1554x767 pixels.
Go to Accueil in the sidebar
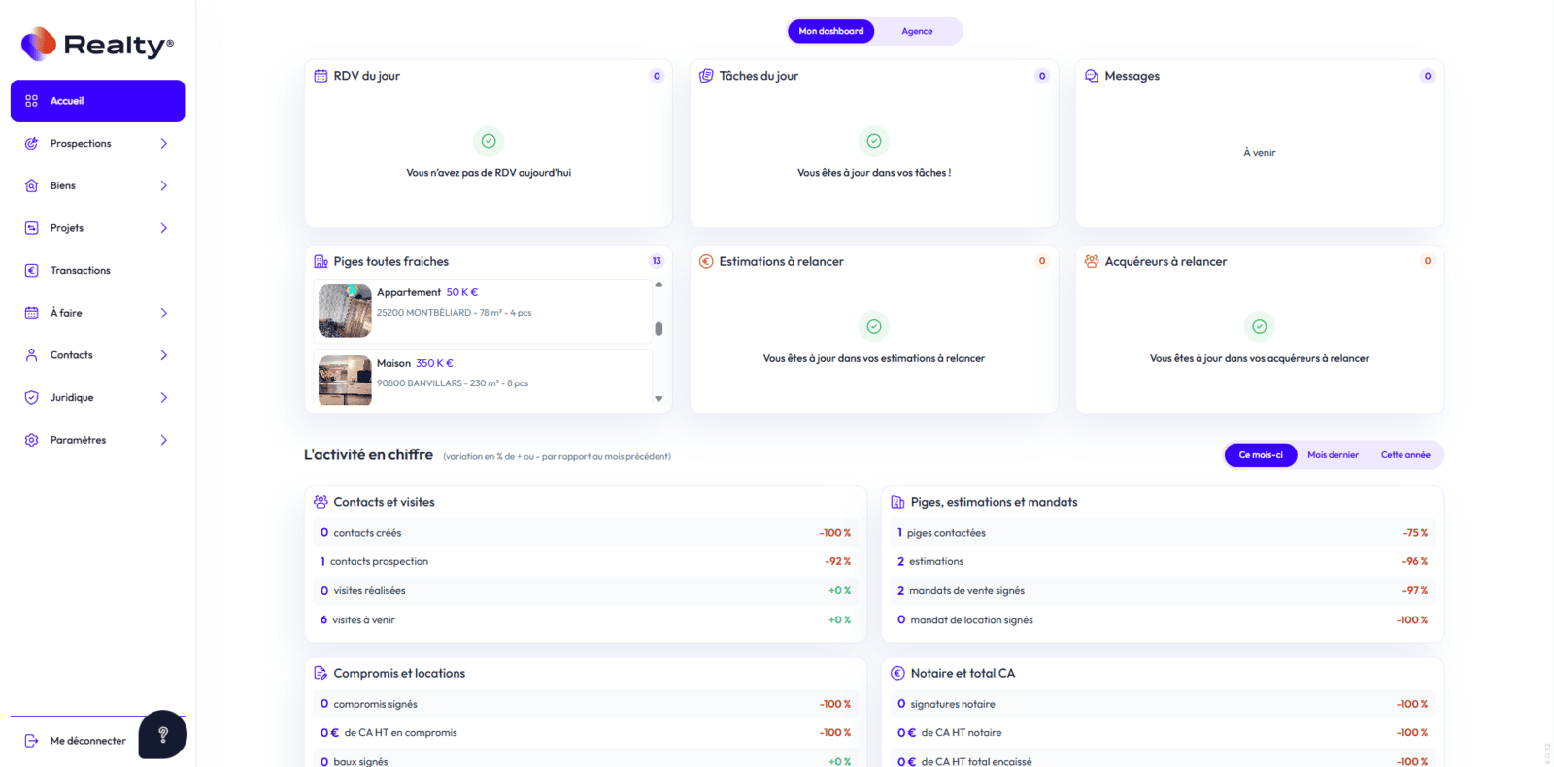tap(97, 101)
